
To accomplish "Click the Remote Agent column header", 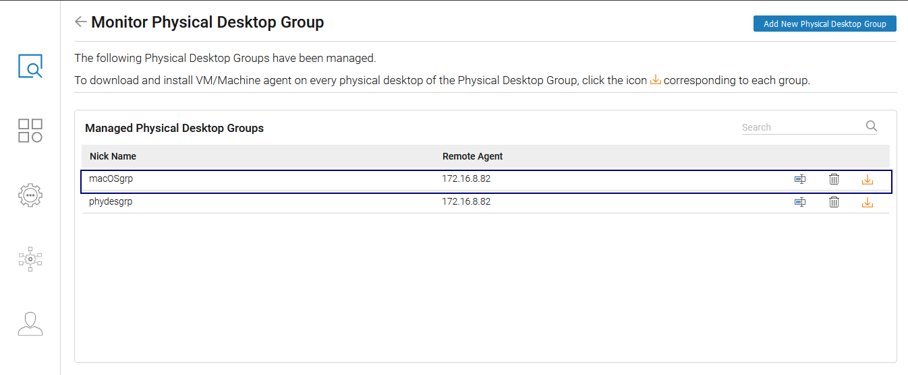I will click(x=472, y=156).
